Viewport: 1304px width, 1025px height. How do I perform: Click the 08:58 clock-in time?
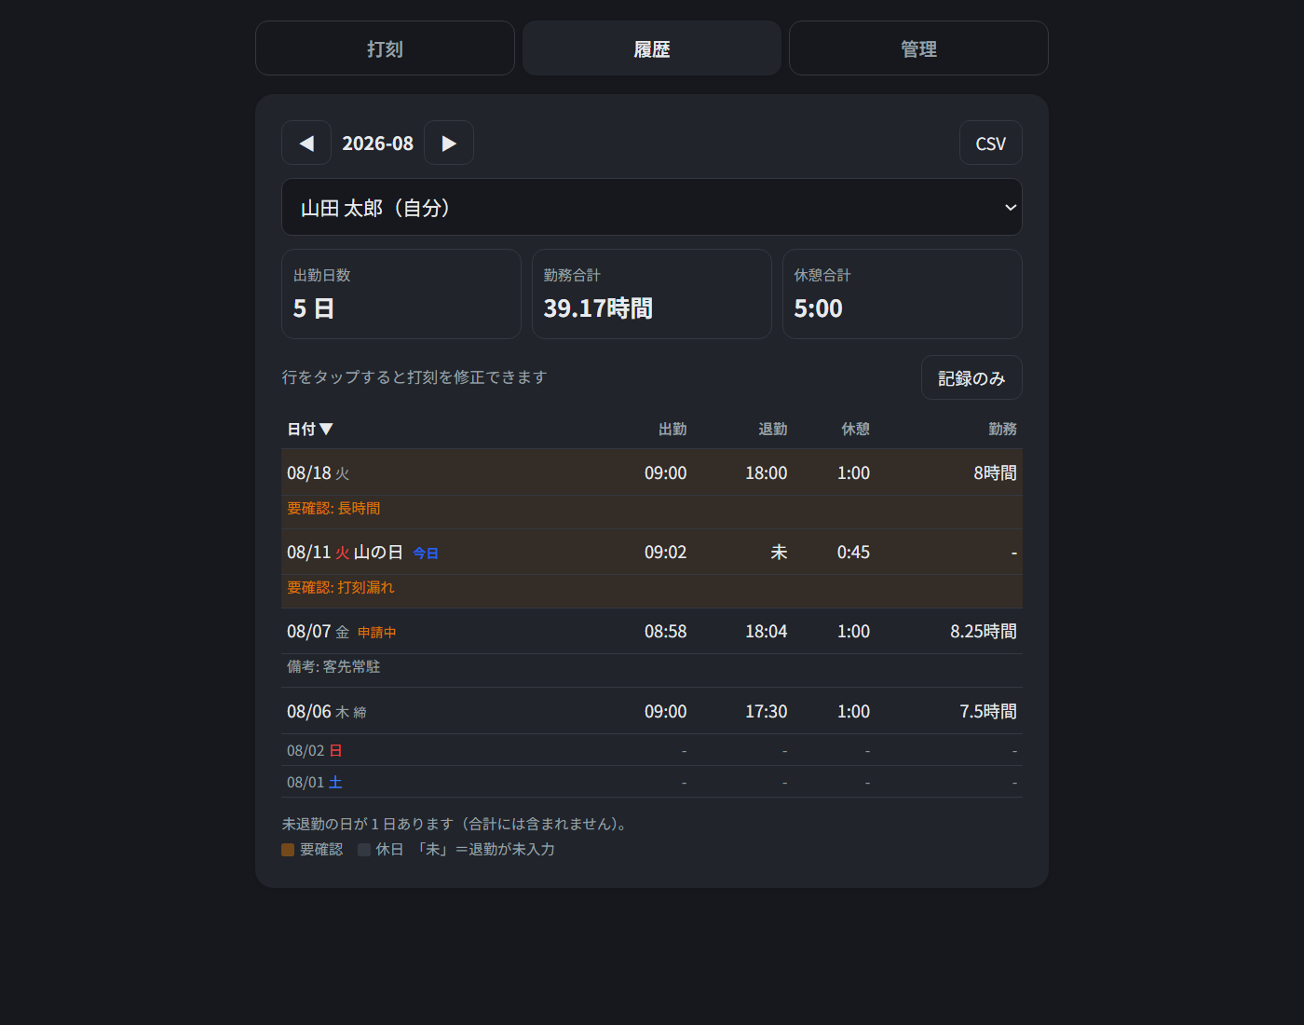666,631
